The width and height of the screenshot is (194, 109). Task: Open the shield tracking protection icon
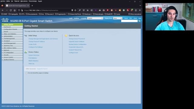[x=19, y=10]
